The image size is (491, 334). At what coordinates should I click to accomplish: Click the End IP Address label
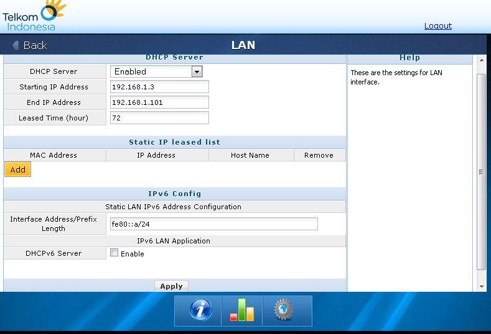pos(54,102)
